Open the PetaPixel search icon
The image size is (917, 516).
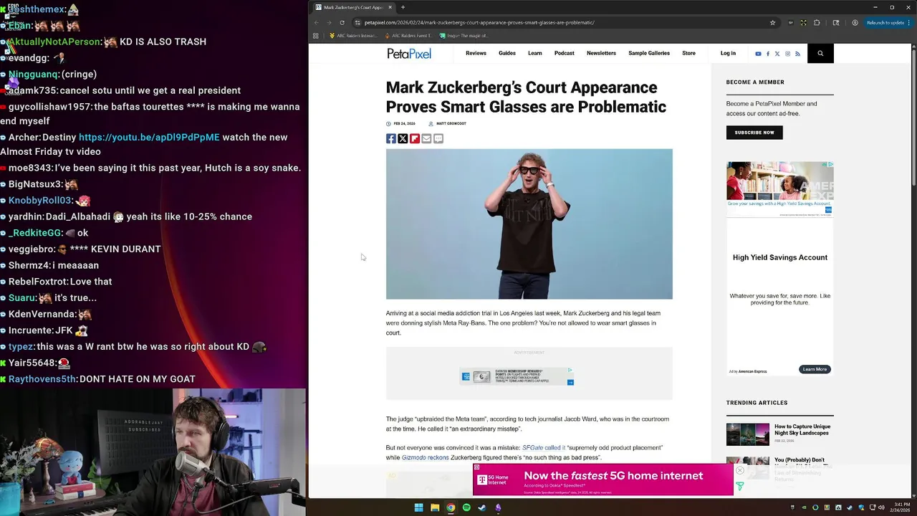pos(820,53)
